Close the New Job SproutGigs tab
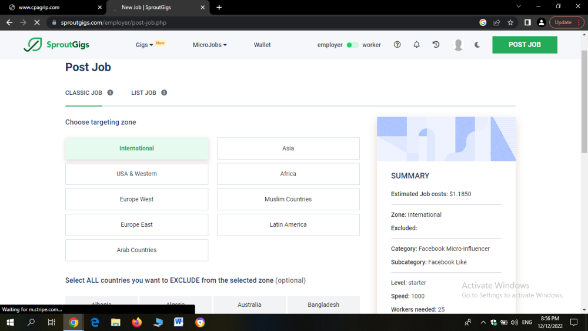The height and width of the screenshot is (331, 588). [202, 7]
